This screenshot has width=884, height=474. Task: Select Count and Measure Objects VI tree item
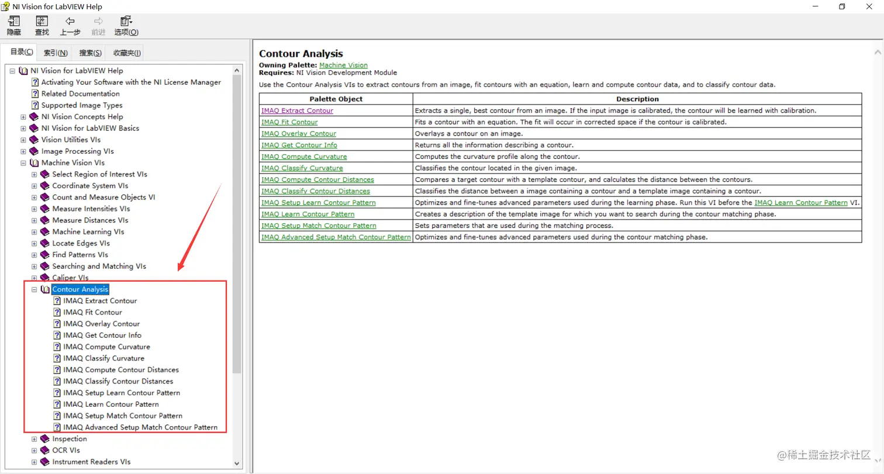103,197
